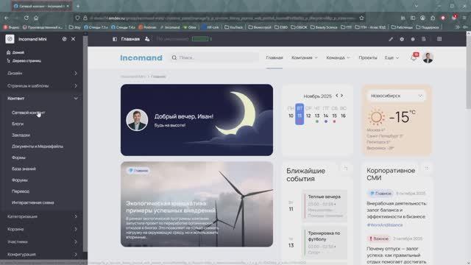Click the icon beside Ближайшие события heading

click(x=345, y=169)
